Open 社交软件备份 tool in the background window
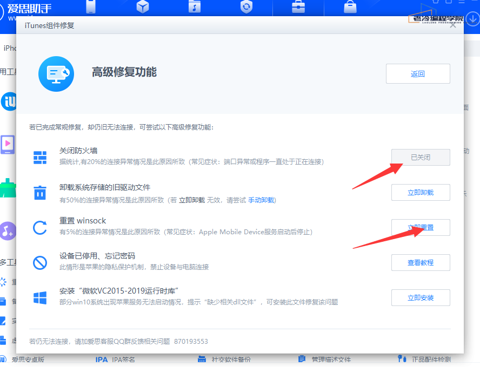Screen dimensions: 480x367 click(224, 359)
